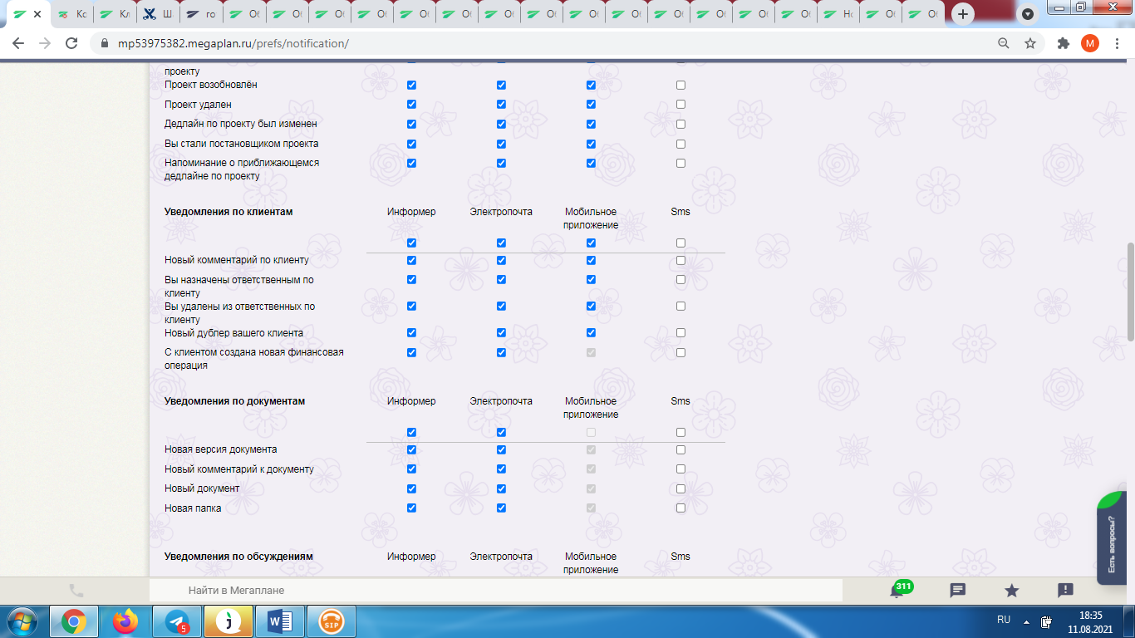The width and height of the screenshot is (1135, 638).
Task: Reload the Megaplan page
Action: 71,43
